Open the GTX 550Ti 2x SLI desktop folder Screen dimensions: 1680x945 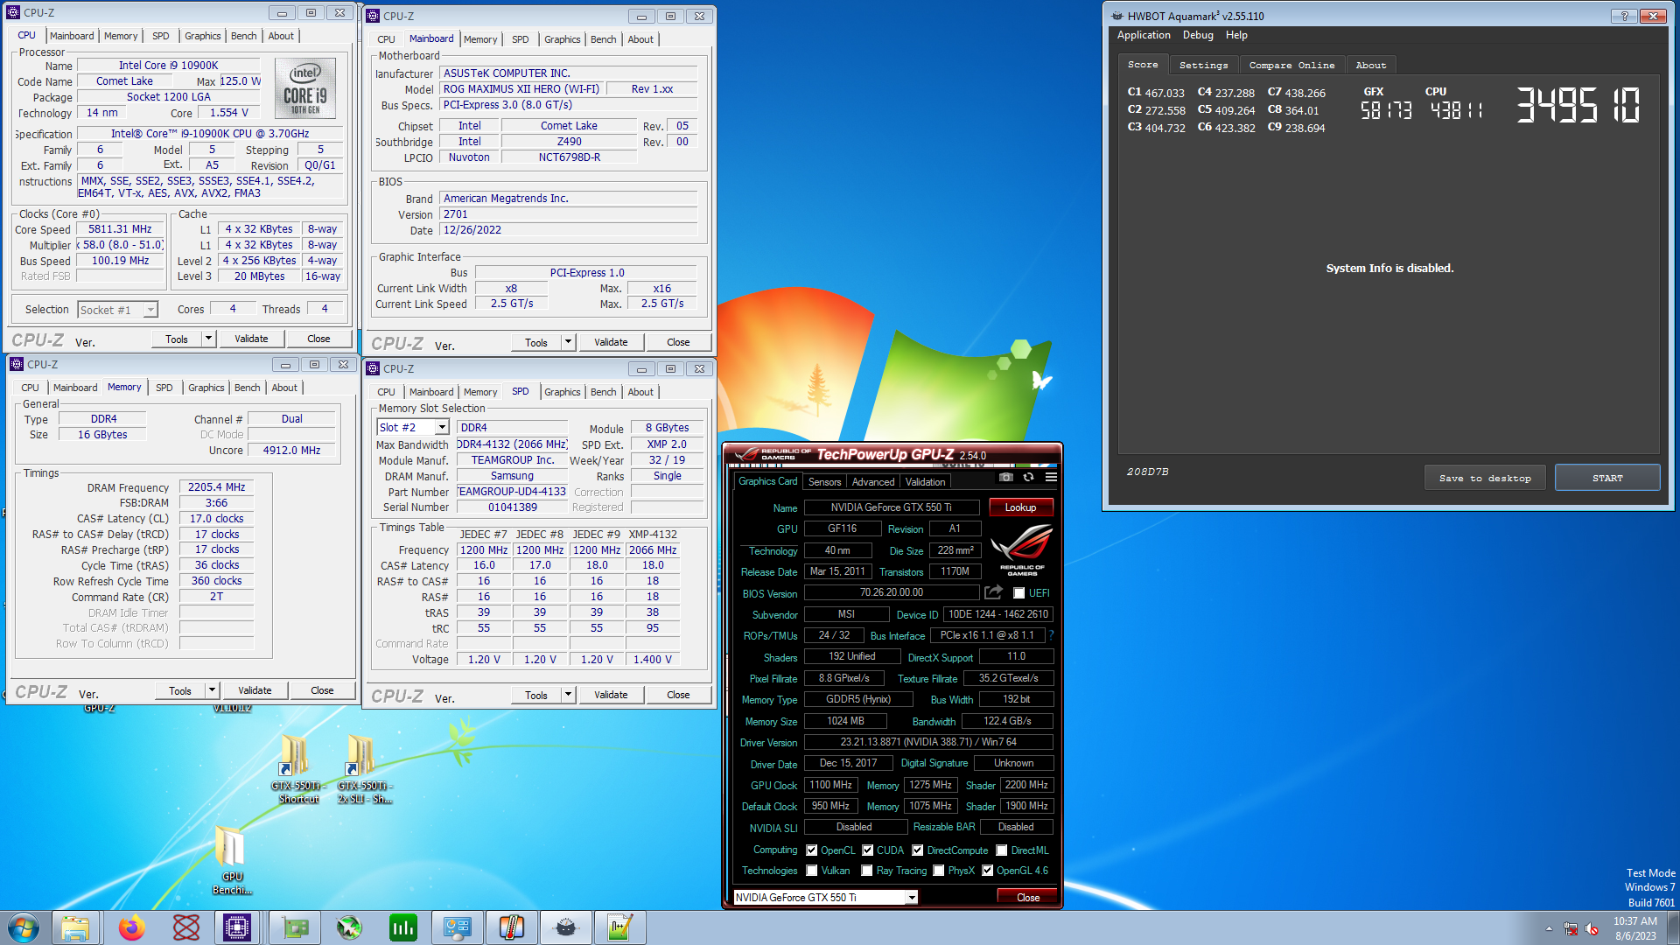coord(363,768)
